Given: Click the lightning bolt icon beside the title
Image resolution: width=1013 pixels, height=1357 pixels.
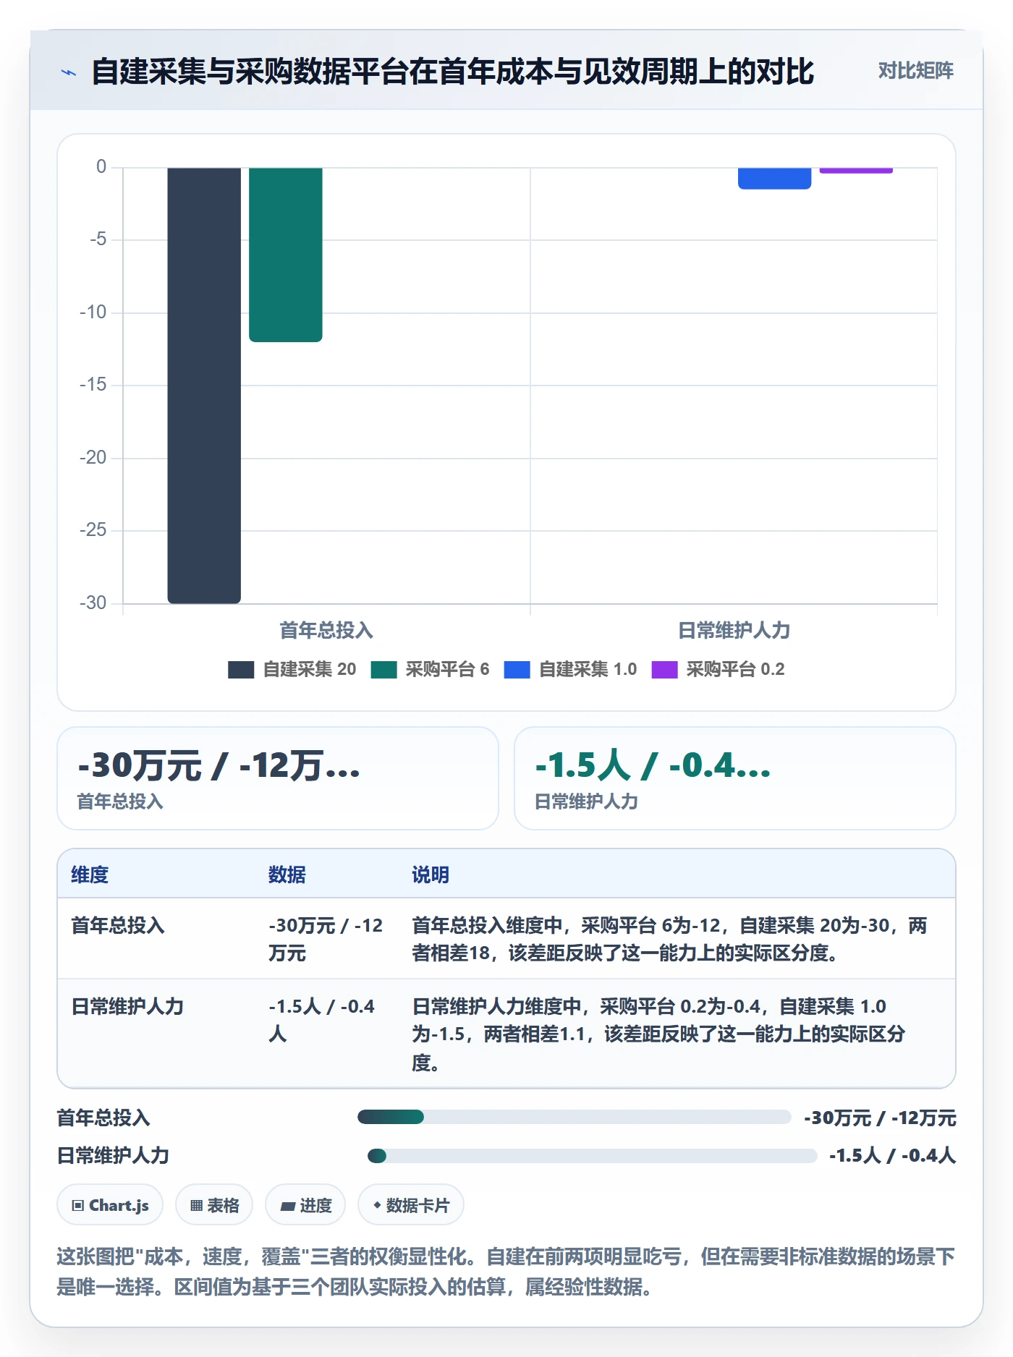Looking at the screenshot, I should tap(69, 72).
